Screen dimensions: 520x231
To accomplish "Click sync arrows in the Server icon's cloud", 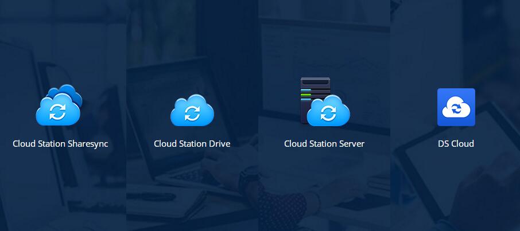I will [328, 113].
